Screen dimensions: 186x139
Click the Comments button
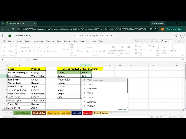pos(140,41)
